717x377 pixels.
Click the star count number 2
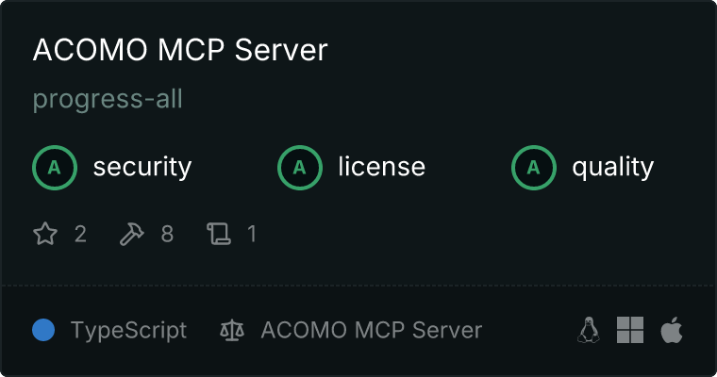[x=80, y=234]
